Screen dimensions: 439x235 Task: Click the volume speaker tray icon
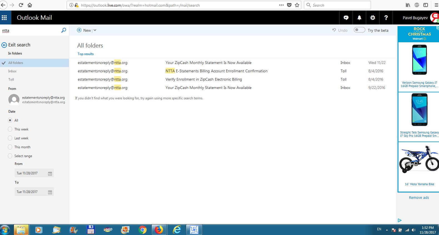[413, 230]
